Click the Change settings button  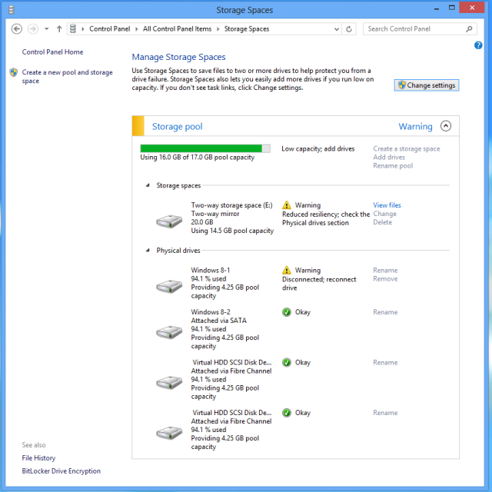tap(427, 85)
